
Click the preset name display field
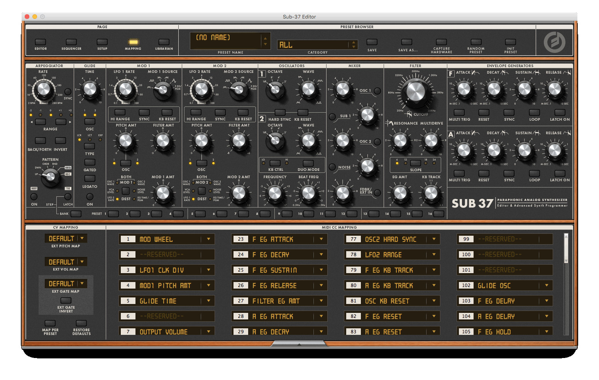[226, 40]
